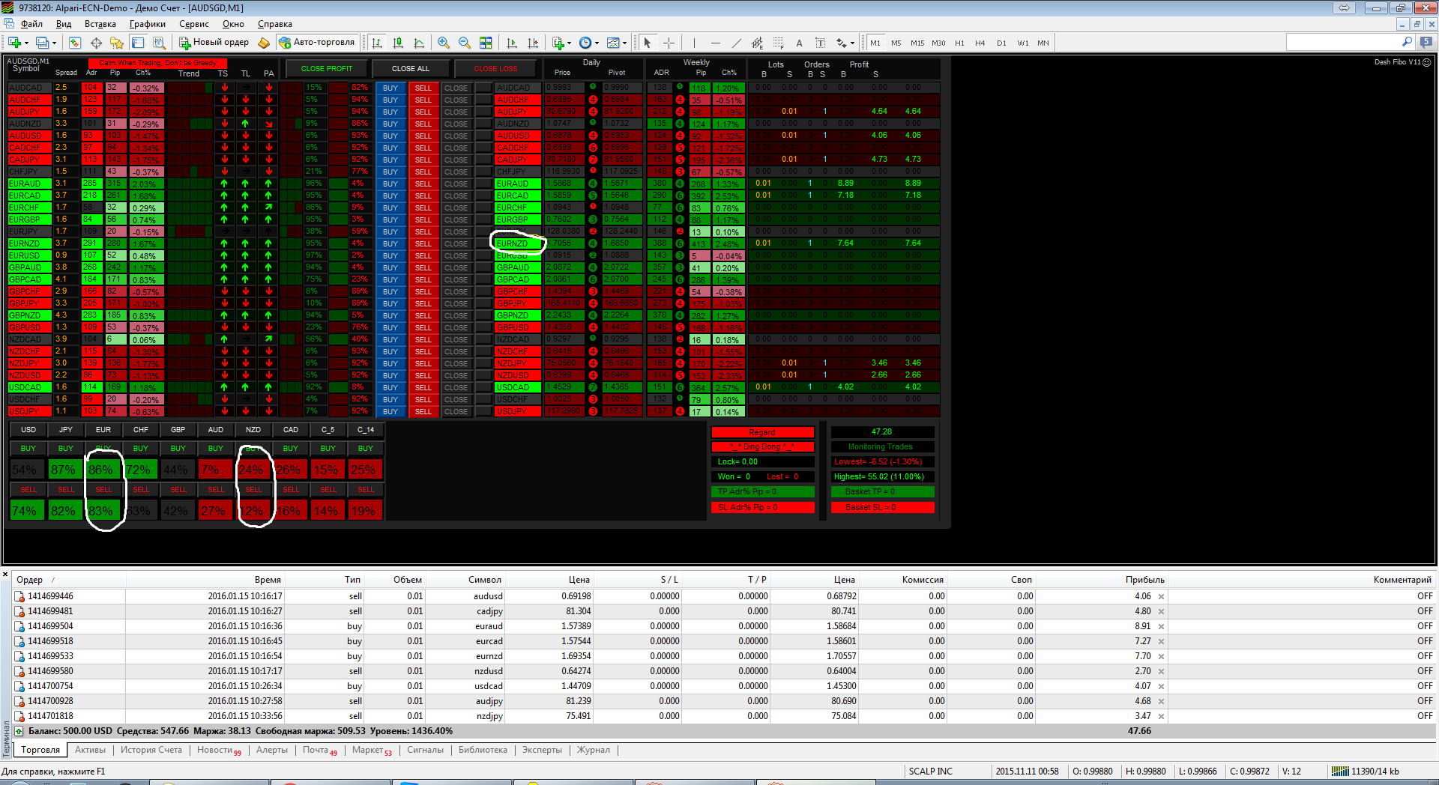Viewport: 1439px width, 785px height.
Task: Open the Графики menu
Action: [148, 24]
